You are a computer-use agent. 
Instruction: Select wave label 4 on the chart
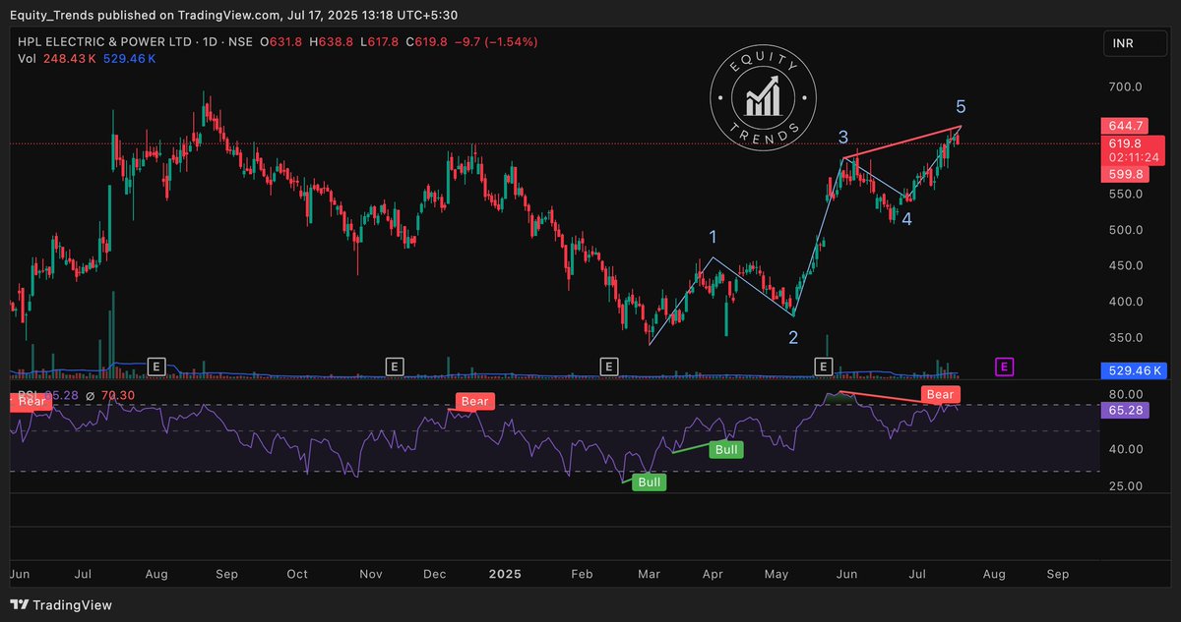point(906,220)
